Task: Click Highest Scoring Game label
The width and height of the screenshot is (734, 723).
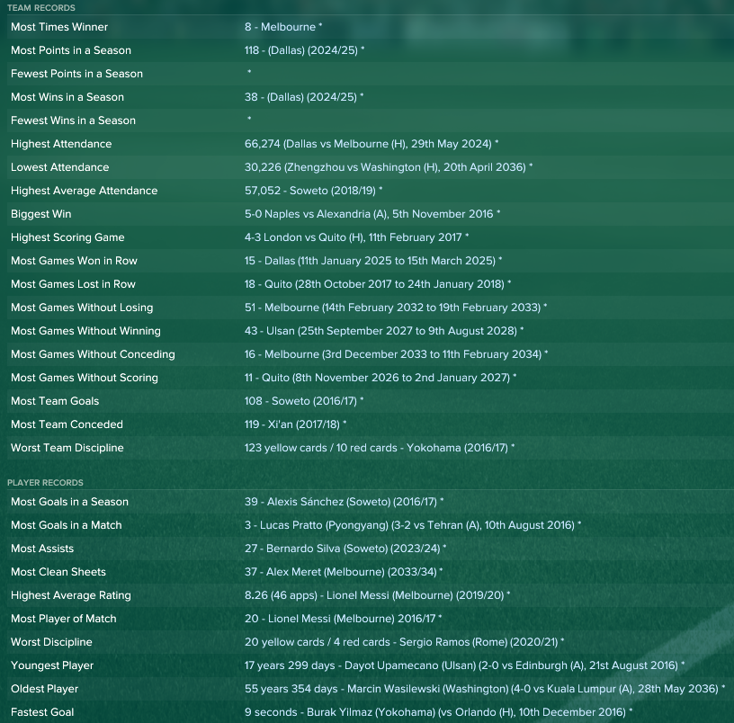Action: coord(67,237)
